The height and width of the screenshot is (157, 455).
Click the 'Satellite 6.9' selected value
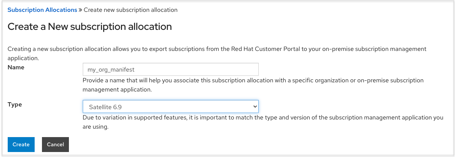105,106
